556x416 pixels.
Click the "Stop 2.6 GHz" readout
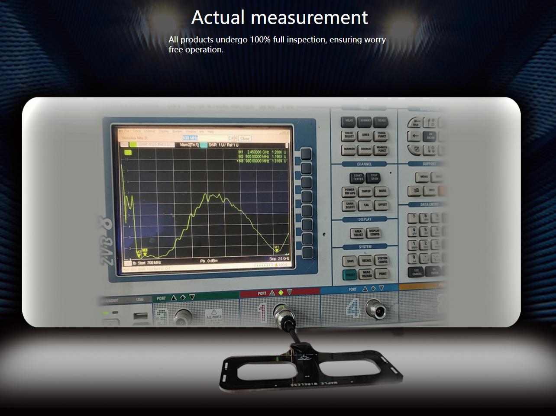point(279,259)
